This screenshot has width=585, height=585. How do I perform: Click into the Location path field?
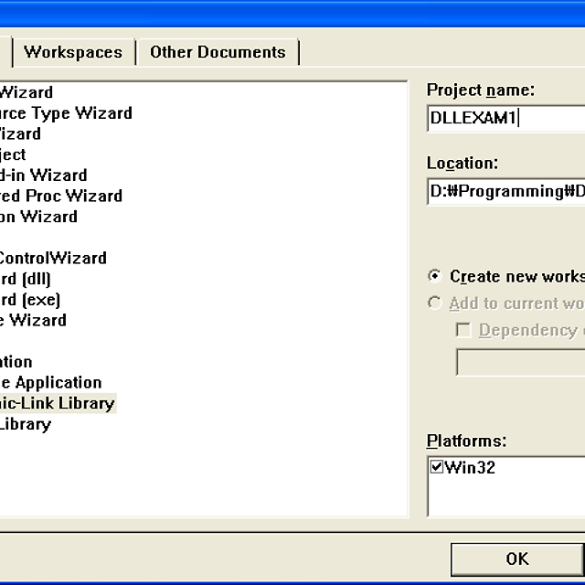click(505, 191)
